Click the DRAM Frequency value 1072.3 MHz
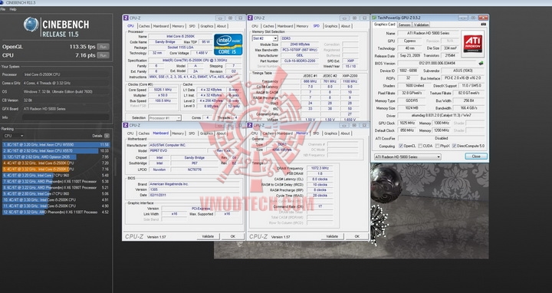Viewport: 552px width, 293px height. 320,168
